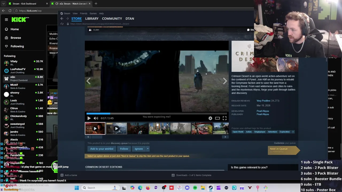Select the Adventure tag
Image resolution: width=342 pixels, height=192 pixels.
pyautogui.click(x=273, y=132)
